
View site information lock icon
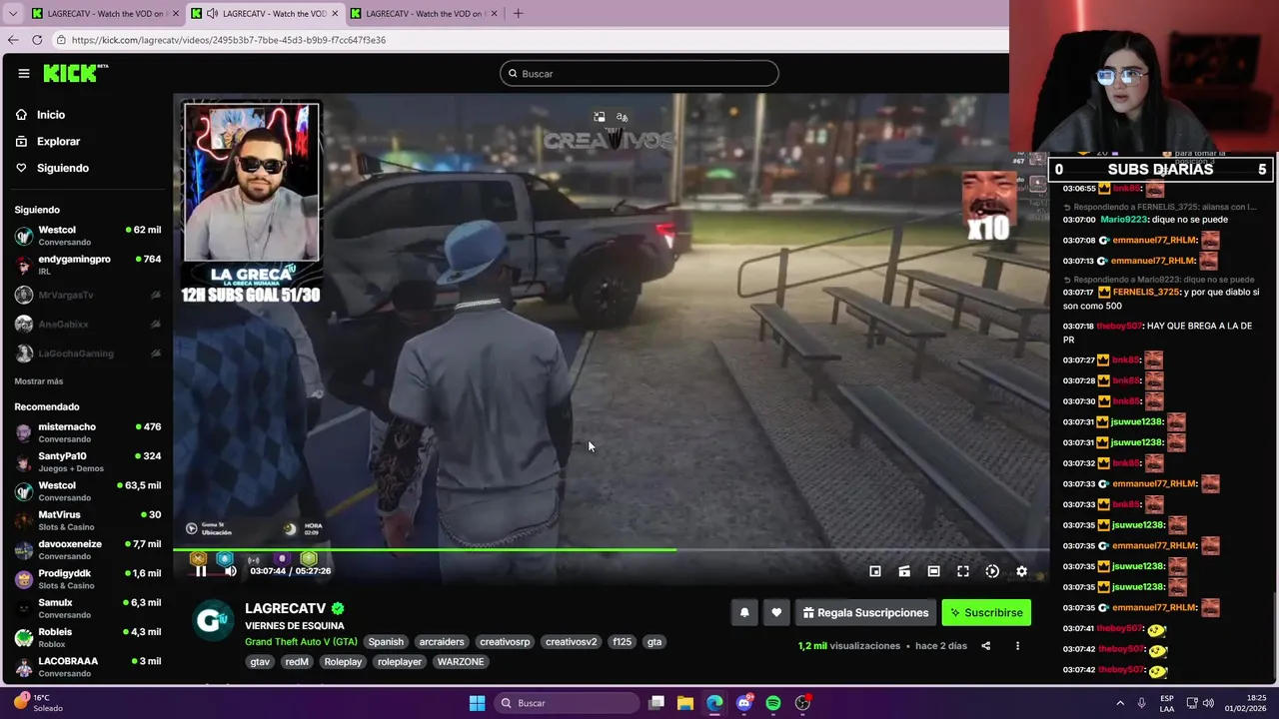pyautogui.click(x=61, y=40)
